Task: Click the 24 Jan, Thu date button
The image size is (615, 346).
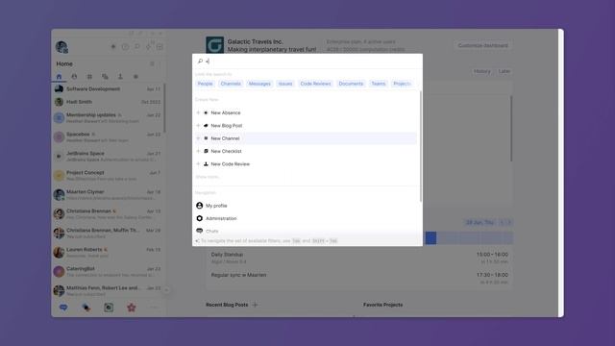Action: pyautogui.click(x=480, y=222)
